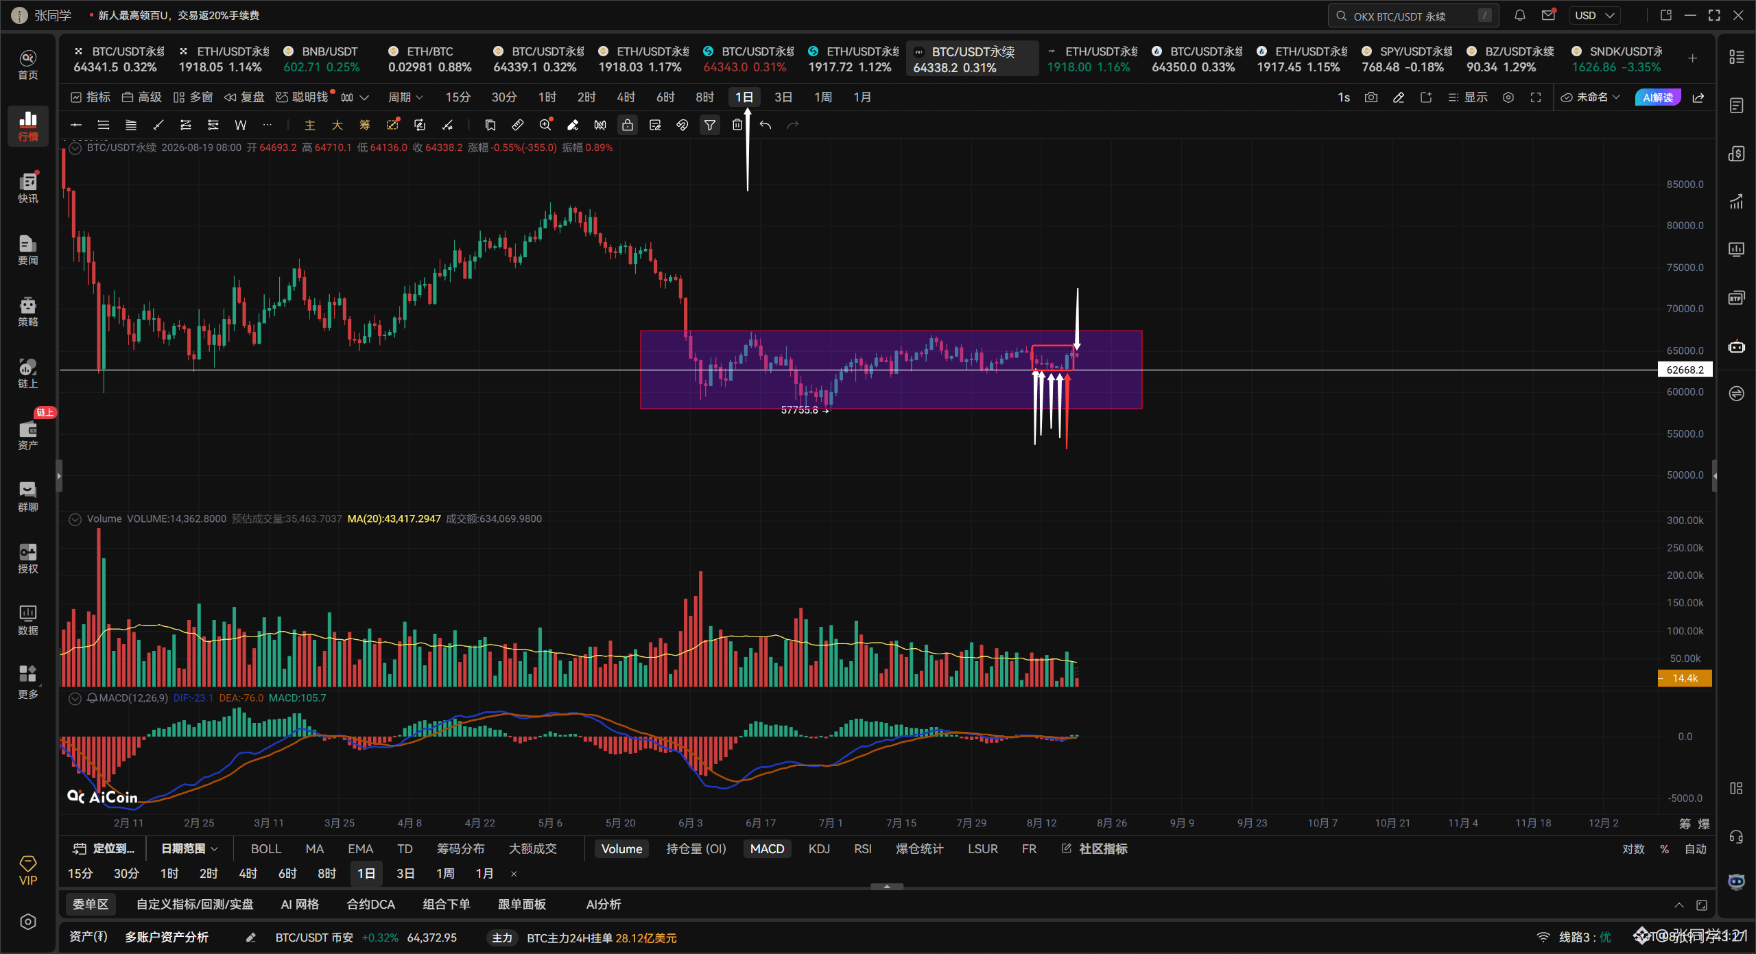The height and width of the screenshot is (954, 1756).
Task: Expand the 未命名 layout dropdown
Action: 1590,97
